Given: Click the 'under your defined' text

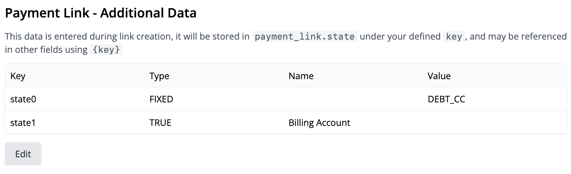Looking at the screenshot, I should [x=400, y=37].
